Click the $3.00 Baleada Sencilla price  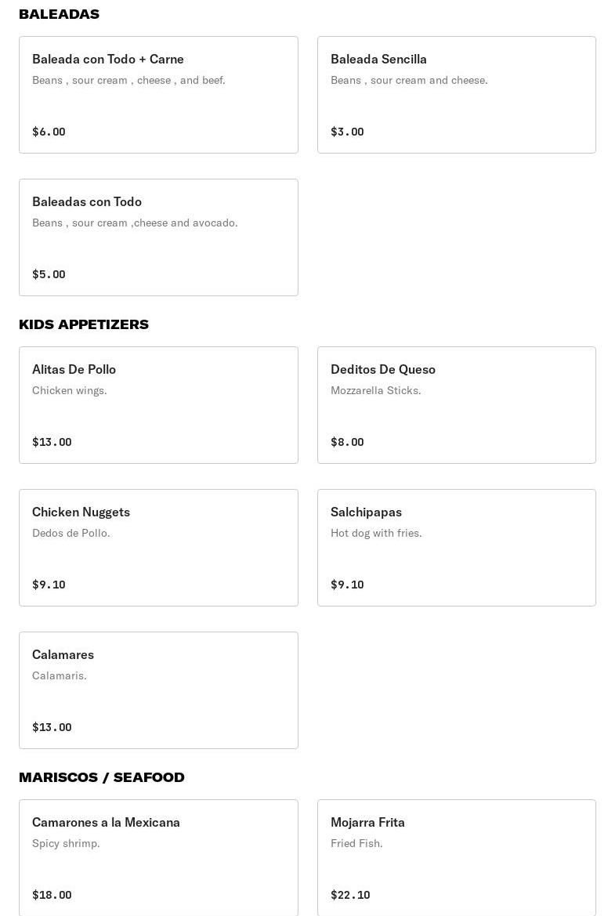[x=347, y=132]
